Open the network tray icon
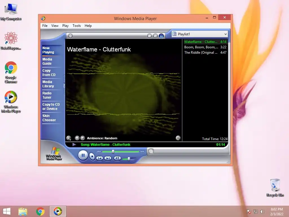289x217 pixels. click(256, 211)
